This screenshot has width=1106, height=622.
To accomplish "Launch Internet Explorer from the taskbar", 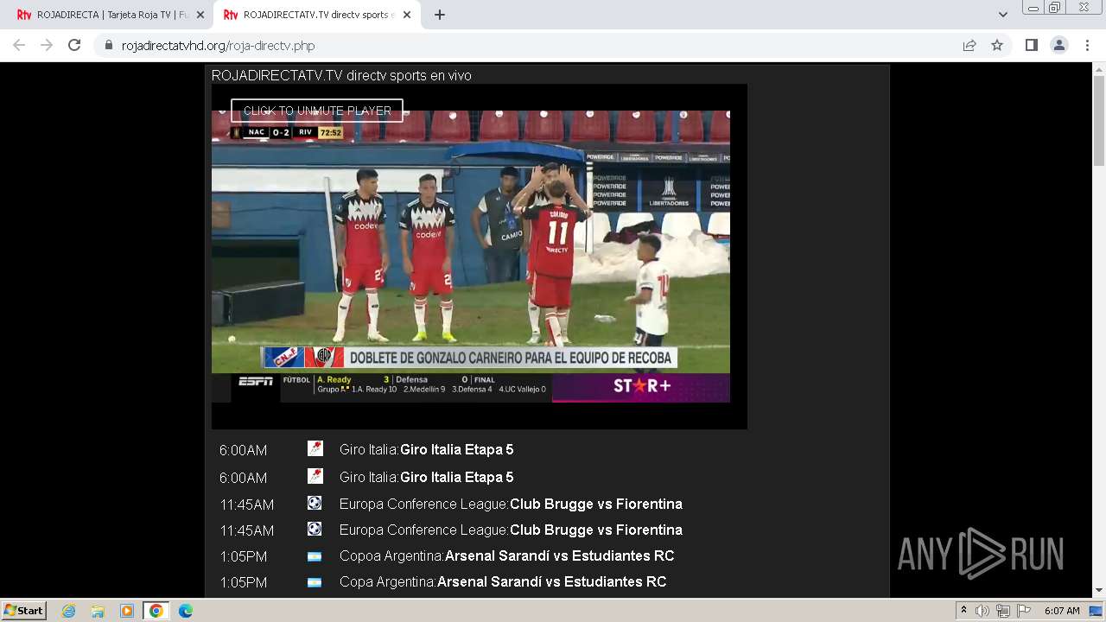I will 68,611.
